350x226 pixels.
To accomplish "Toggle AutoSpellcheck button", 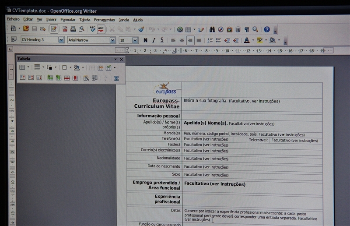I will [x=101, y=29].
